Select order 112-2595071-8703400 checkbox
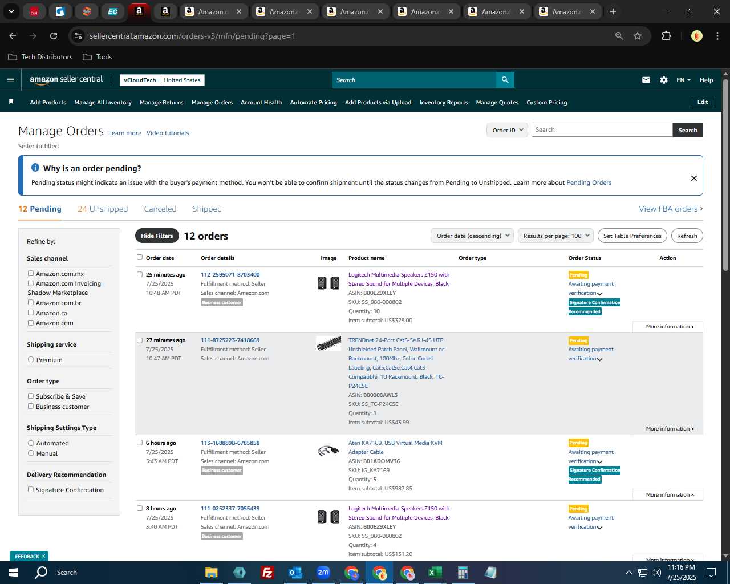The width and height of the screenshot is (730, 584). click(x=140, y=274)
